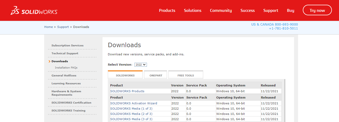
Task: Open SOLIDWORKS Certification in sidebar
Action: pos(71,103)
